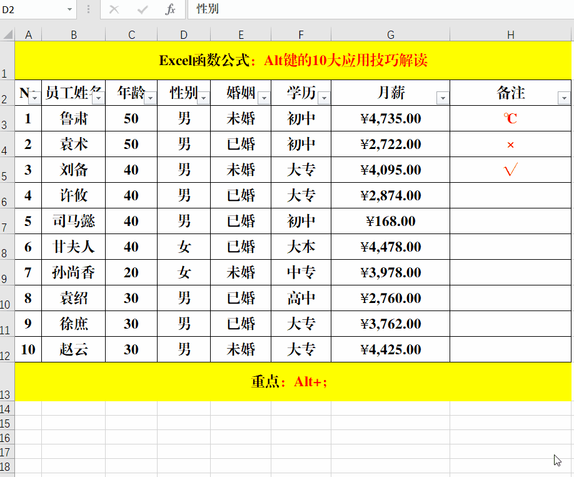
Task: Click the Insert Function fx icon
Action: click(170, 9)
